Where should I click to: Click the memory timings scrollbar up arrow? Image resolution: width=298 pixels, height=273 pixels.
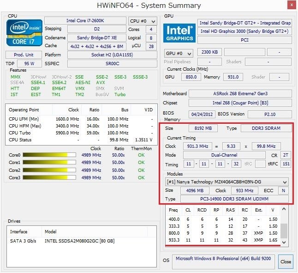284,209
